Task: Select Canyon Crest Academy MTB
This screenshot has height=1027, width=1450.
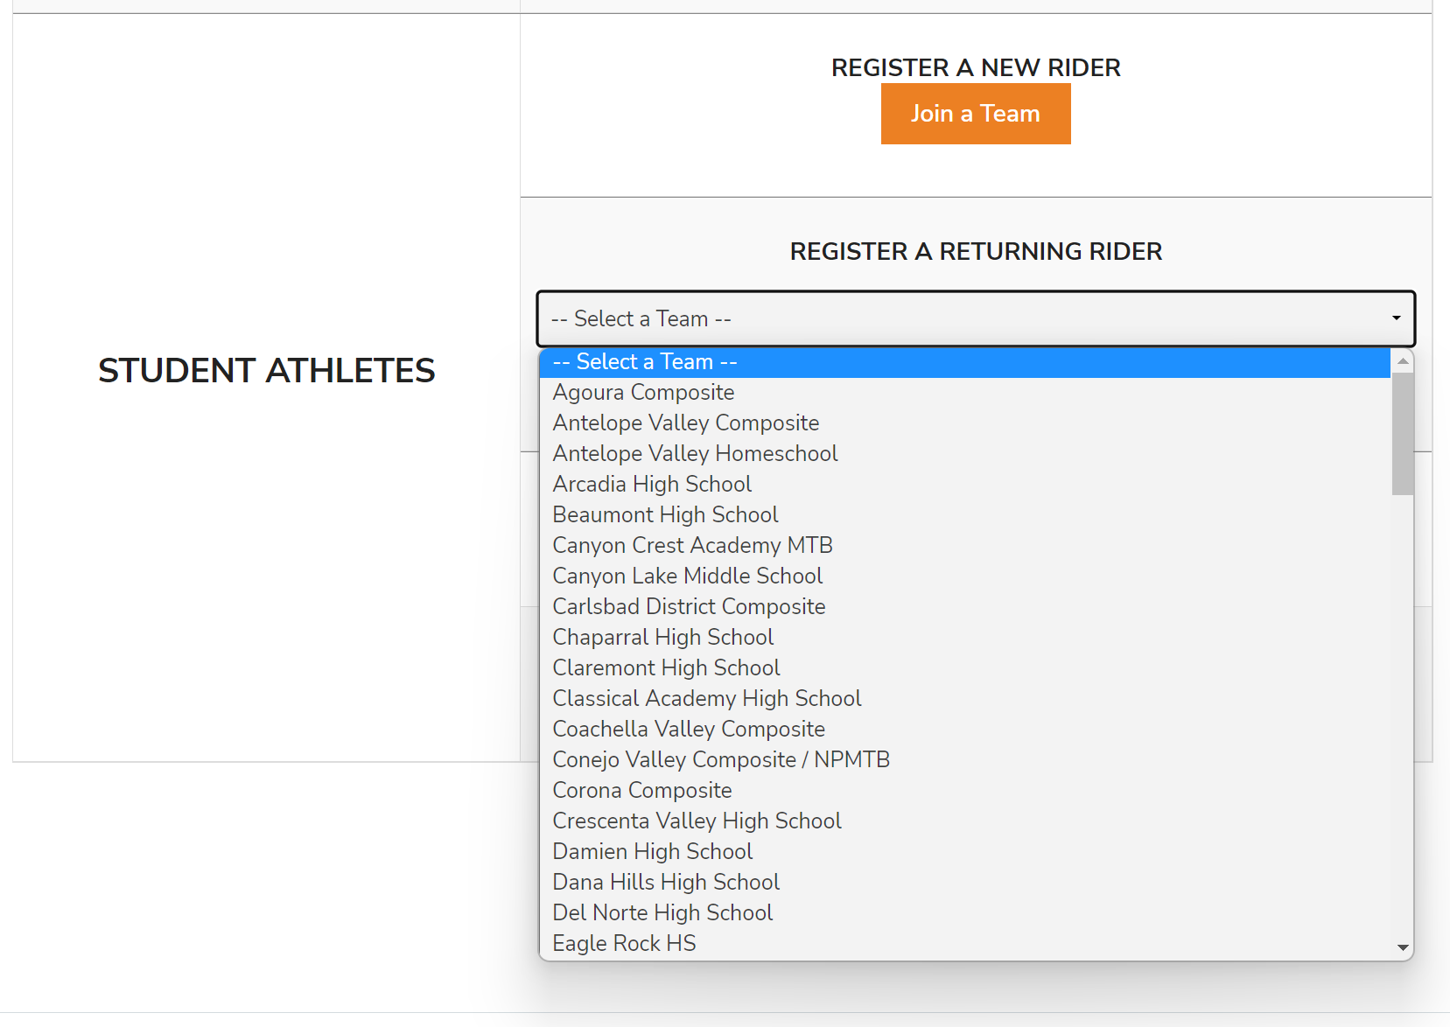Action: [x=692, y=546]
